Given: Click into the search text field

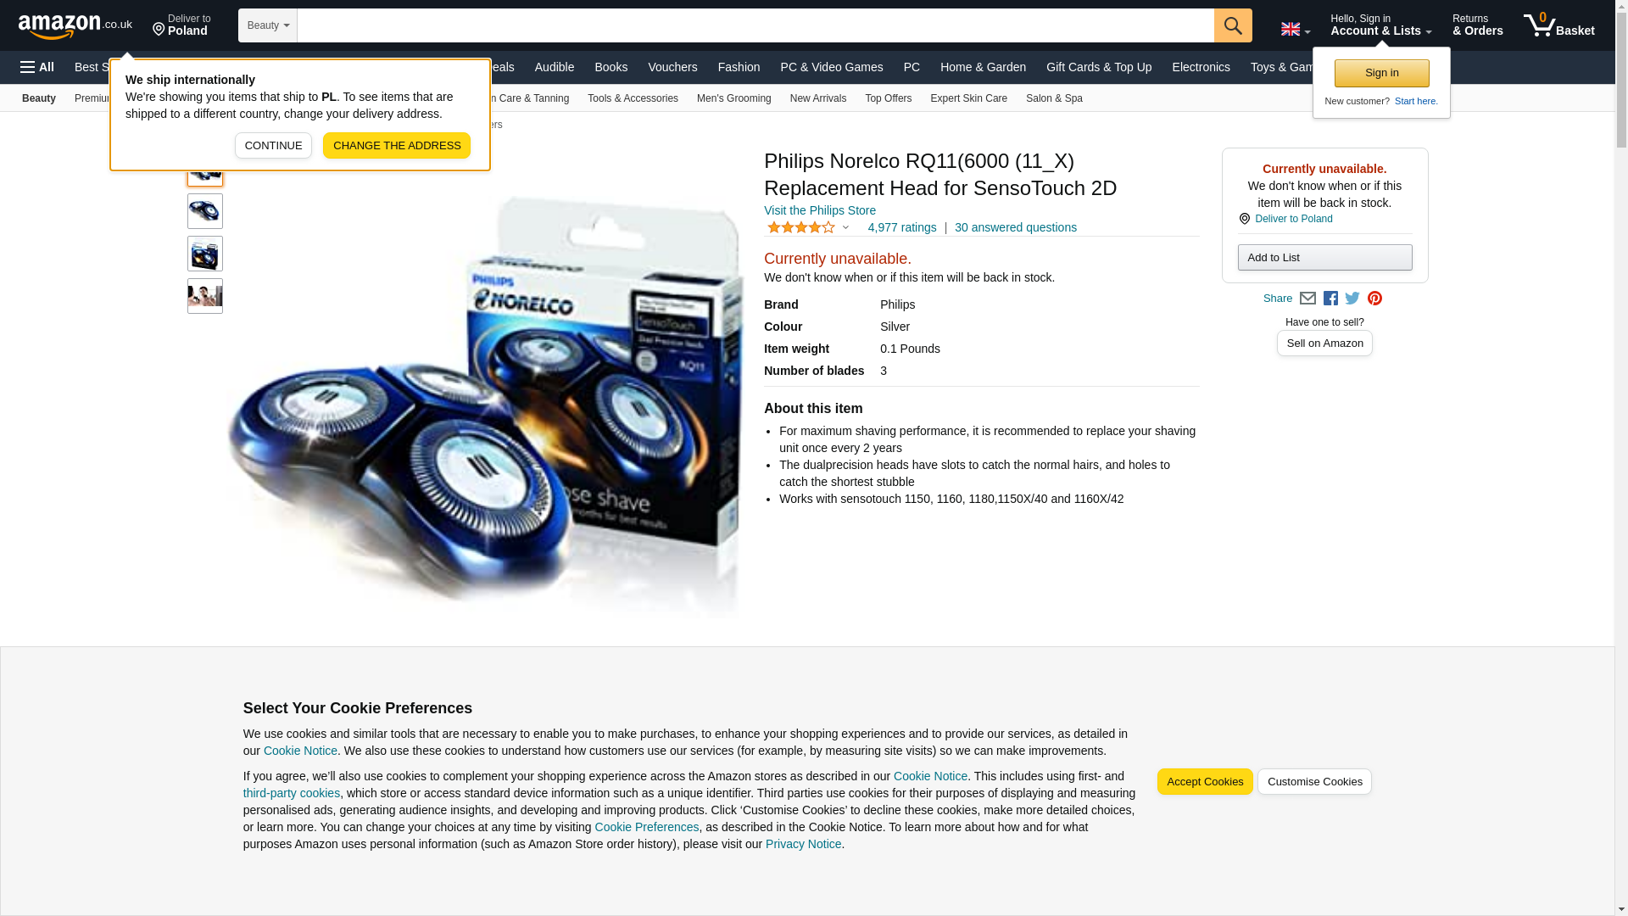Looking at the screenshot, I should tap(755, 25).
